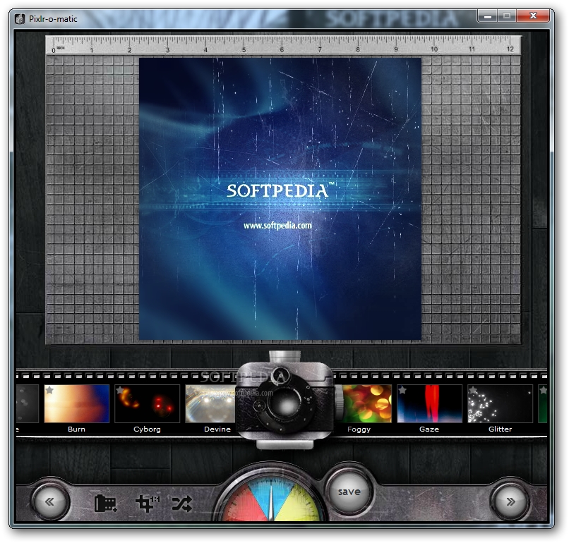Apply the Burn overlay thumbnail
569x543 pixels.
click(x=76, y=404)
